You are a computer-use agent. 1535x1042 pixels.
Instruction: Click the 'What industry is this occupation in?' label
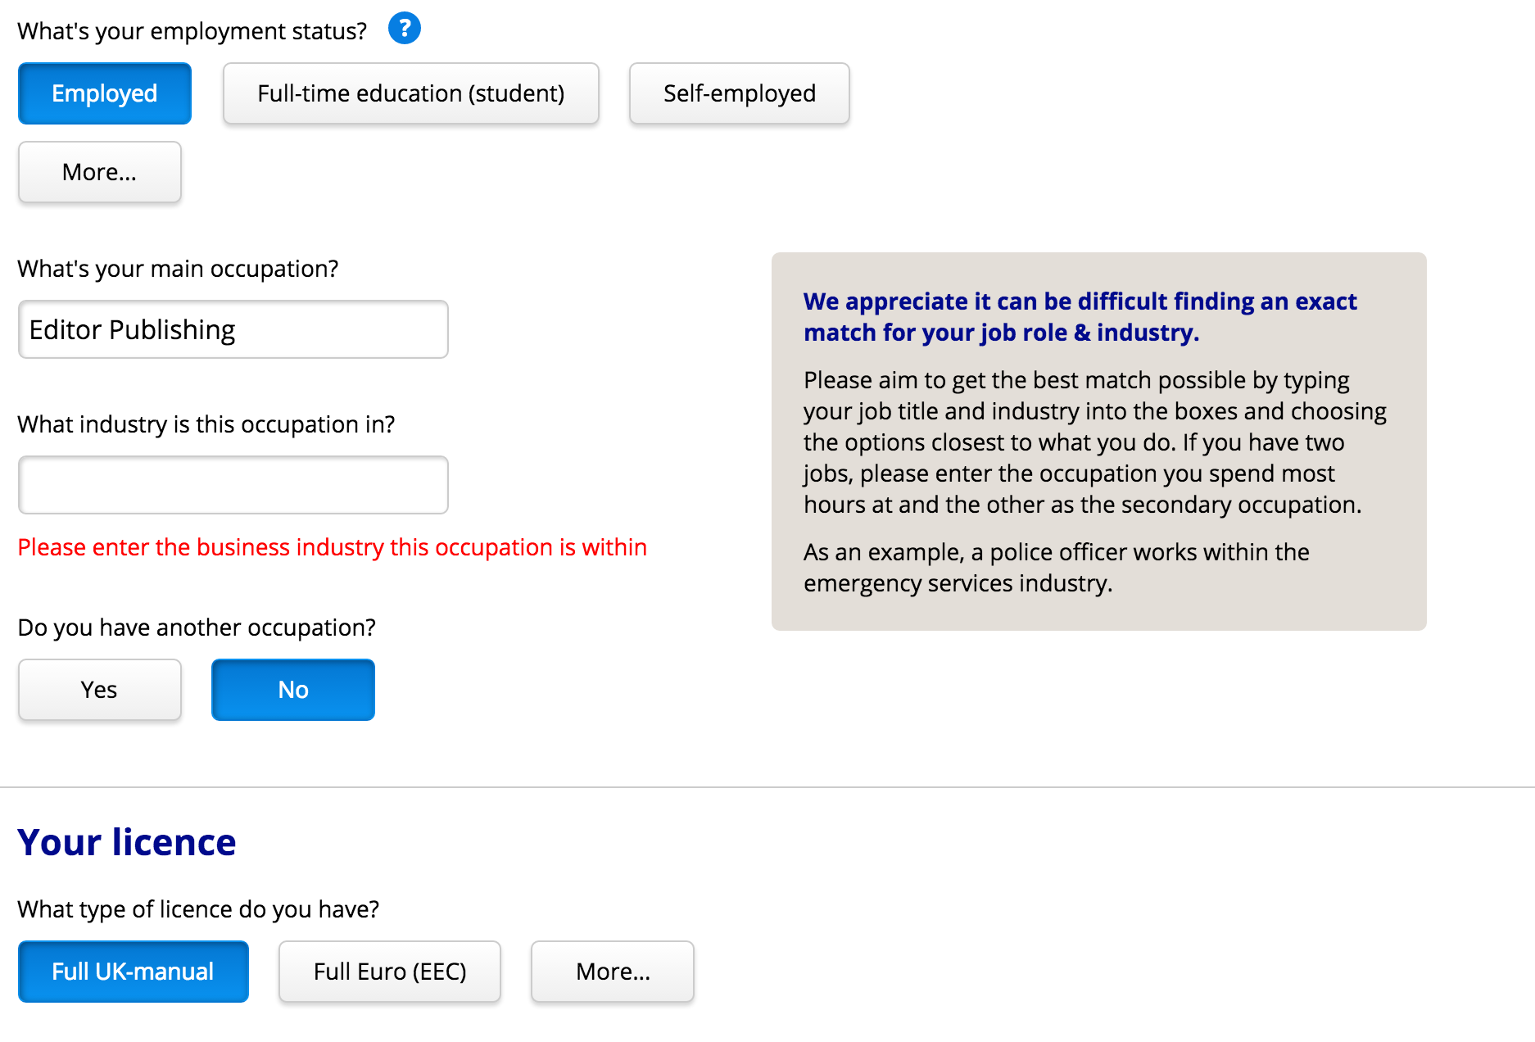206,424
